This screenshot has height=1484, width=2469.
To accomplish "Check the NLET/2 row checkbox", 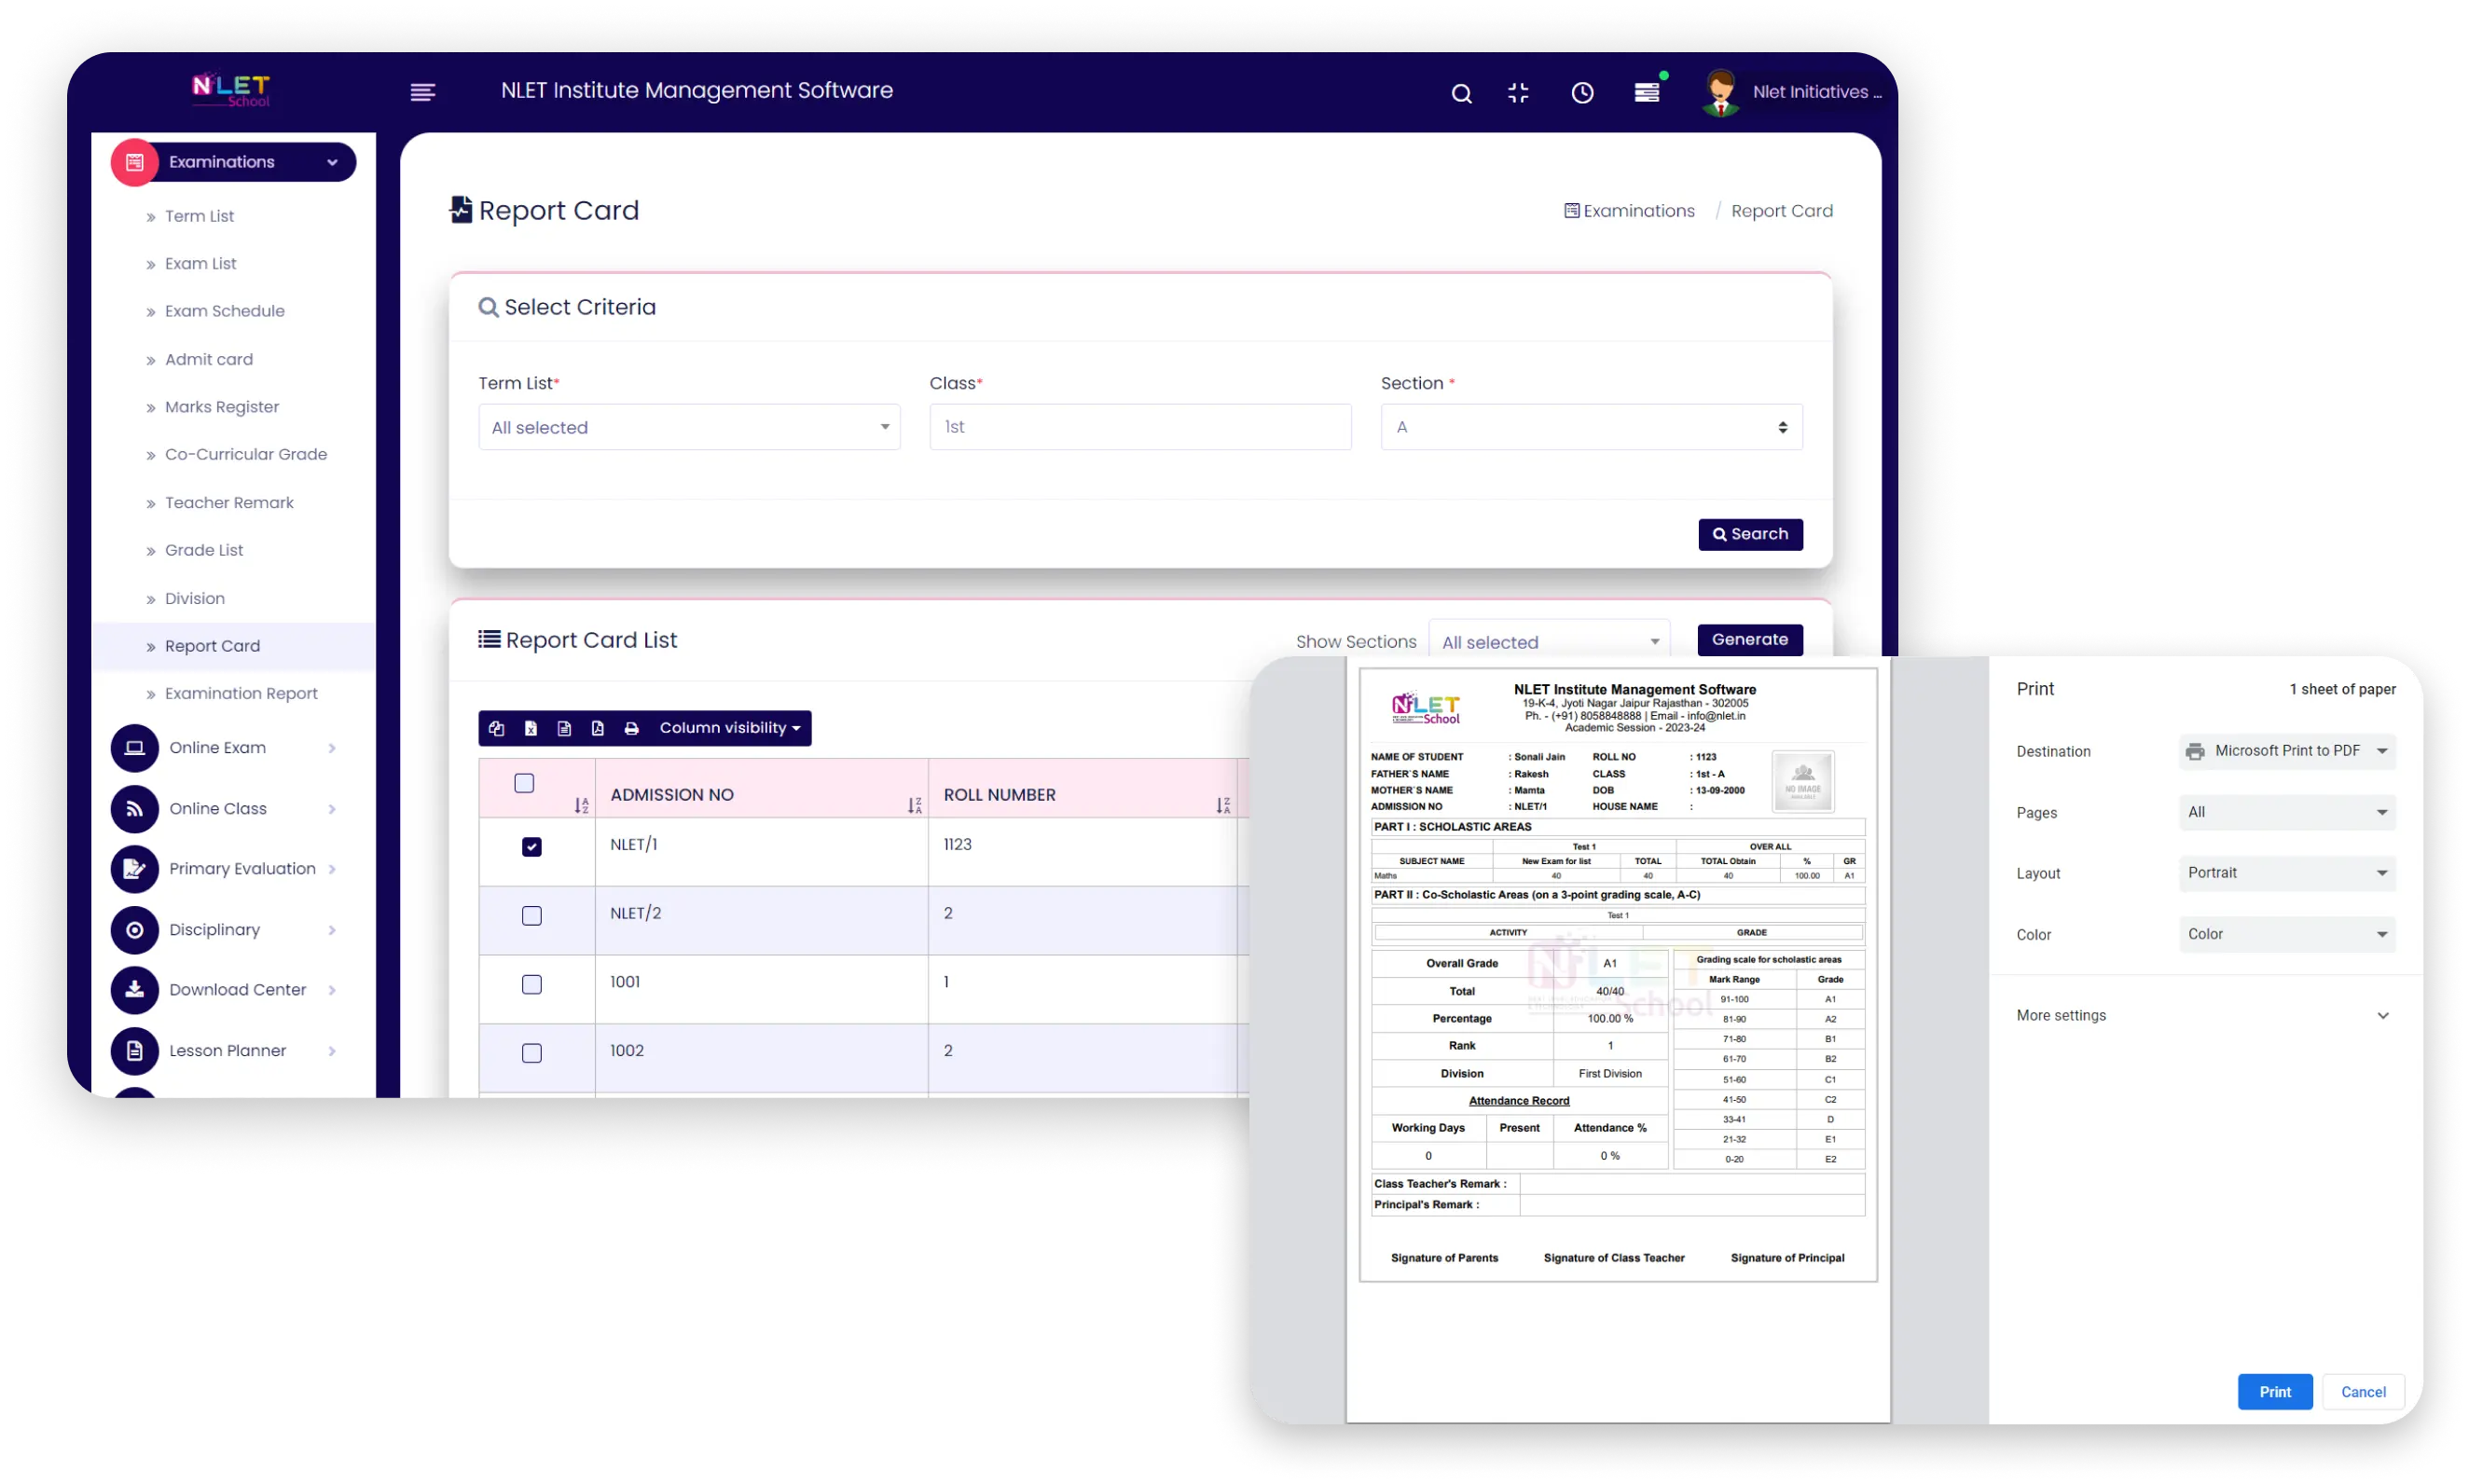I will point(532,915).
